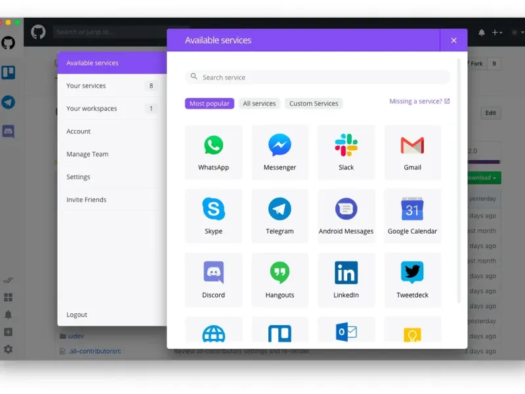The width and height of the screenshot is (525, 394).
Task: Open settings gear in the sidebar
Action: 8,349
